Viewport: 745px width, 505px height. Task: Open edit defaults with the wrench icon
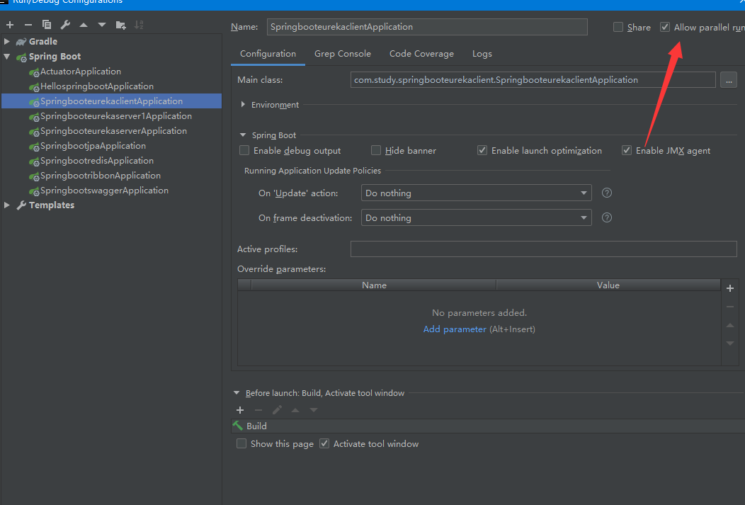65,25
